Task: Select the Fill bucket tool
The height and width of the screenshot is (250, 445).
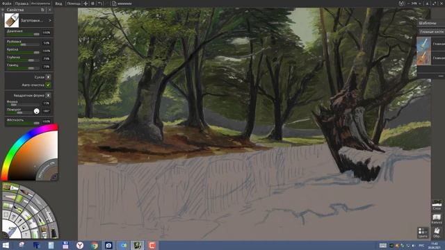Action: click(x=24, y=227)
